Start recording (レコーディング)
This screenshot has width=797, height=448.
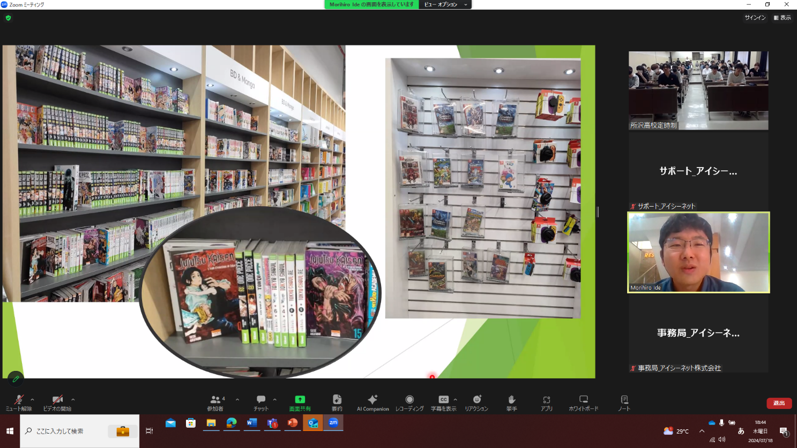click(409, 403)
